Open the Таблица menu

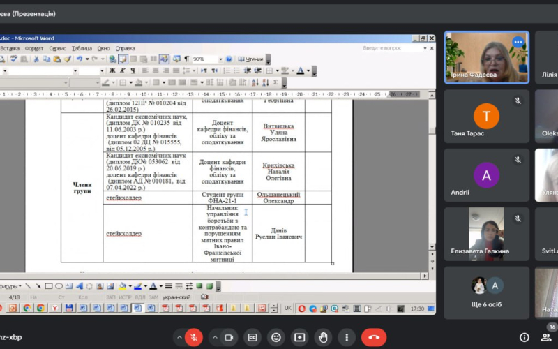82,48
